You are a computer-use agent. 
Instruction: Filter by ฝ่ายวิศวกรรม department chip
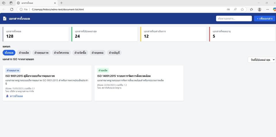coord(61,53)
